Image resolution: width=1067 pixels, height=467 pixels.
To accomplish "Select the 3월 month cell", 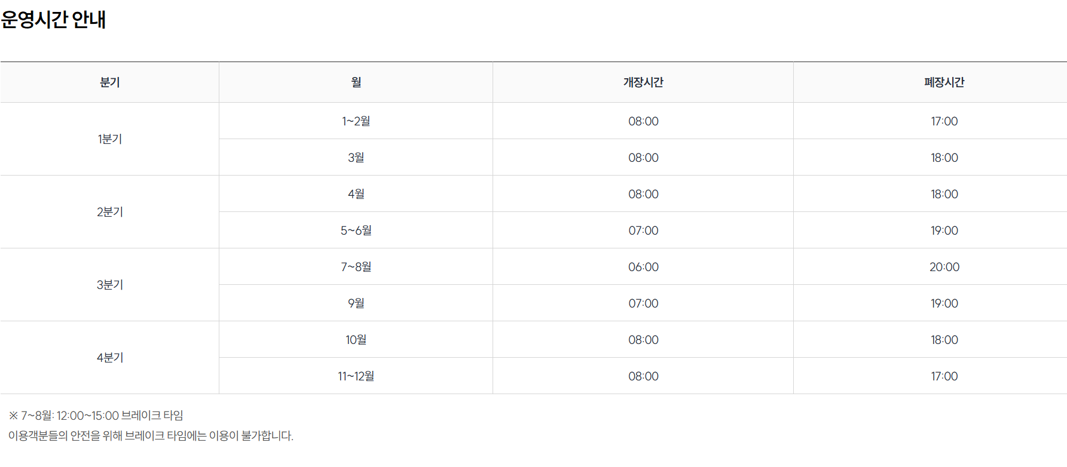I will (x=356, y=158).
